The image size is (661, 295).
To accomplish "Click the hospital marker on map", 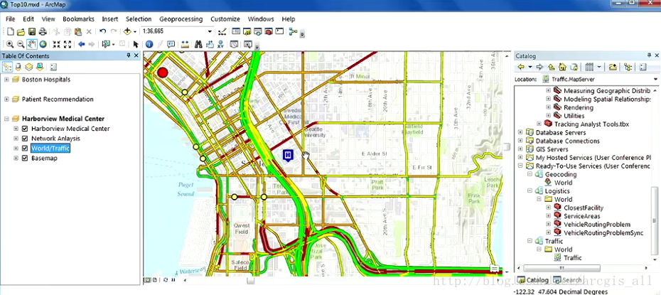I will click(287, 155).
